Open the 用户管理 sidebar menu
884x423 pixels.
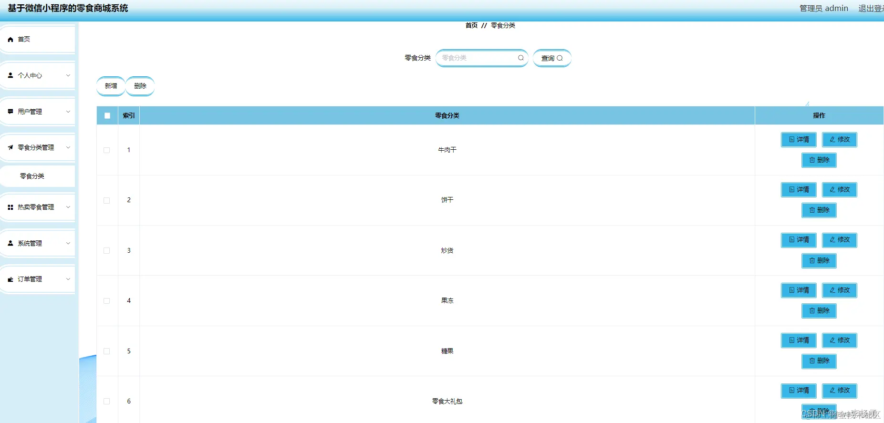pos(38,112)
